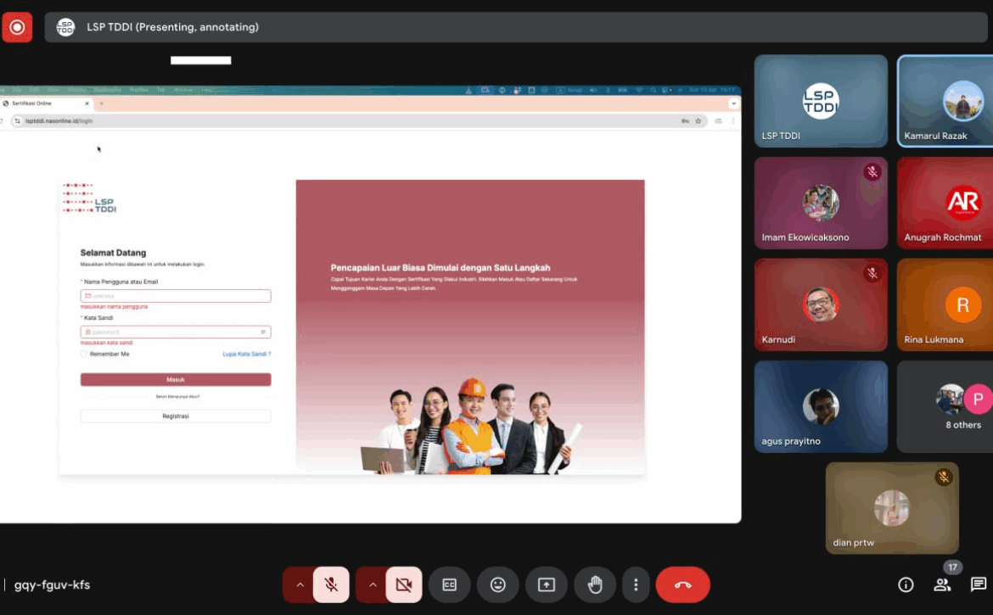Viewport: 993px width, 615px height.
Task: Open the emoji reactions picker
Action: click(x=498, y=584)
